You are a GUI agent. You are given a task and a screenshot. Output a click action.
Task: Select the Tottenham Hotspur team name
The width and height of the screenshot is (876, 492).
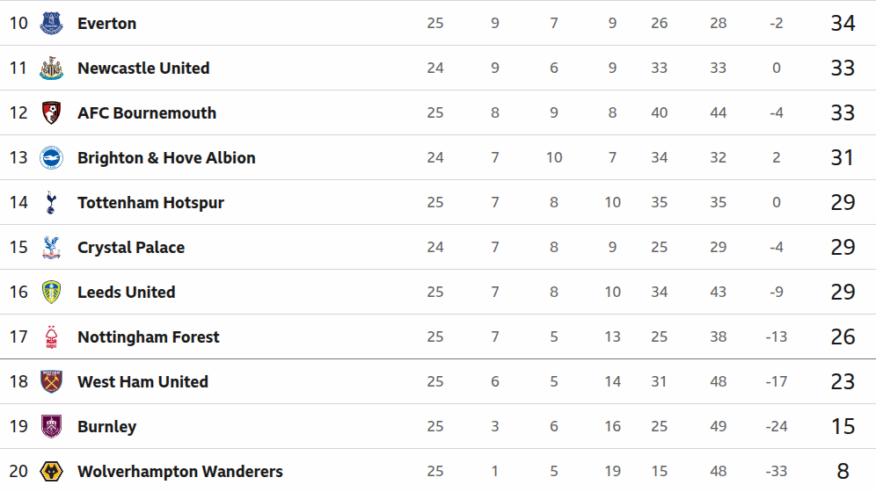[150, 203]
